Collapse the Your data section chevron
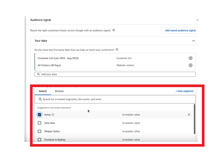Image resolution: width=223 pixels, height=156 pixels. pyautogui.click(x=193, y=41)
